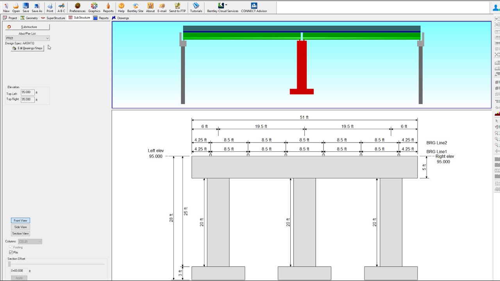Click the E-mail icon

click(x=162, y=7)
